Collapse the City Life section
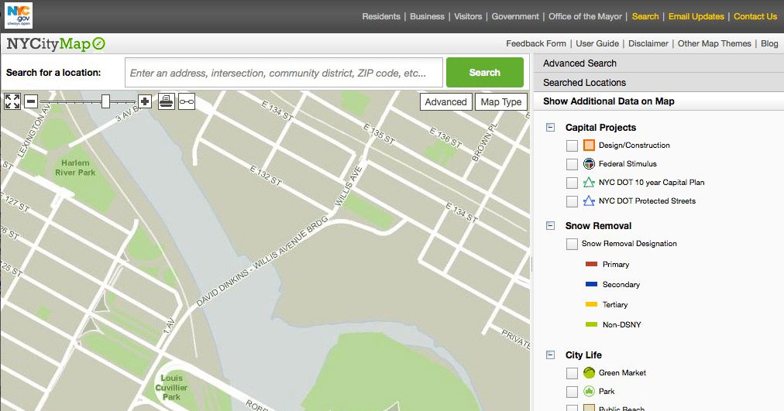The width and height of the screenshot is (784, 411). coord(551,355)
